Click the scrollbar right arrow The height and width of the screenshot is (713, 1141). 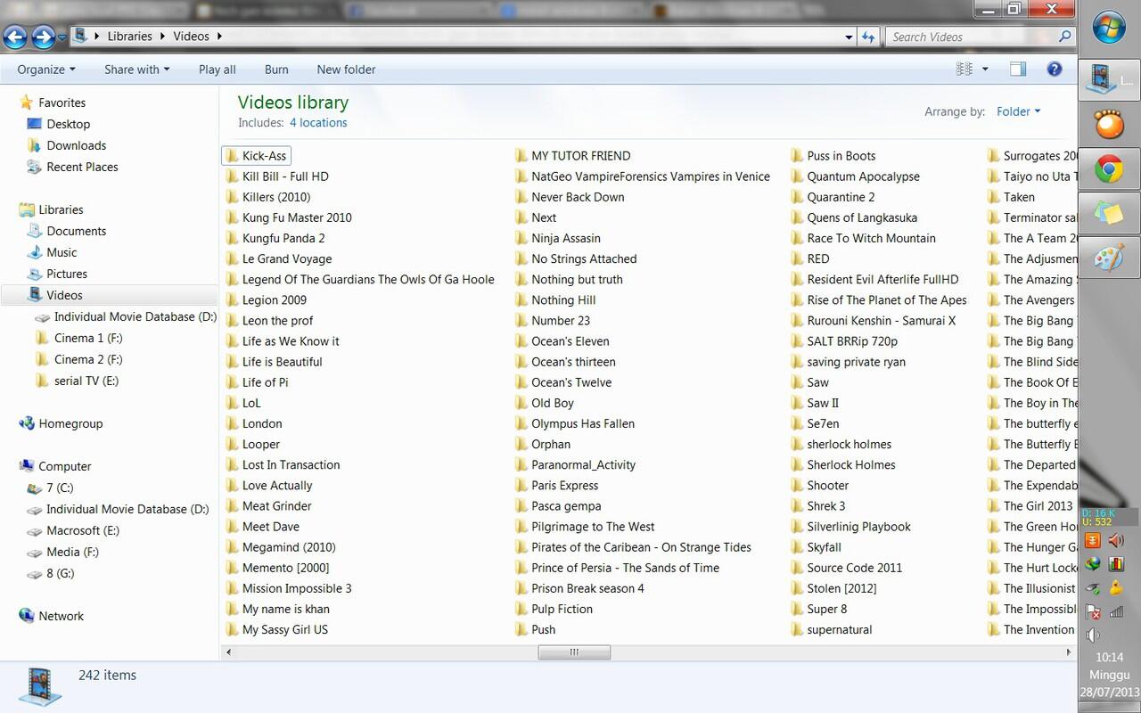click(x=1069, y=652)
